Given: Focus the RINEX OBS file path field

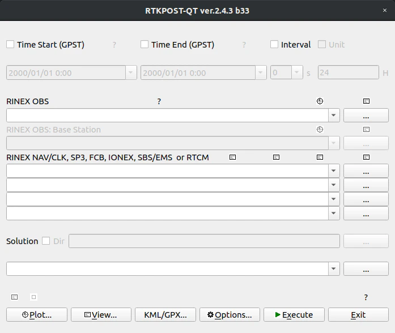Looking at the screenshot, I should pyautogui.click(x=167, y=116).
